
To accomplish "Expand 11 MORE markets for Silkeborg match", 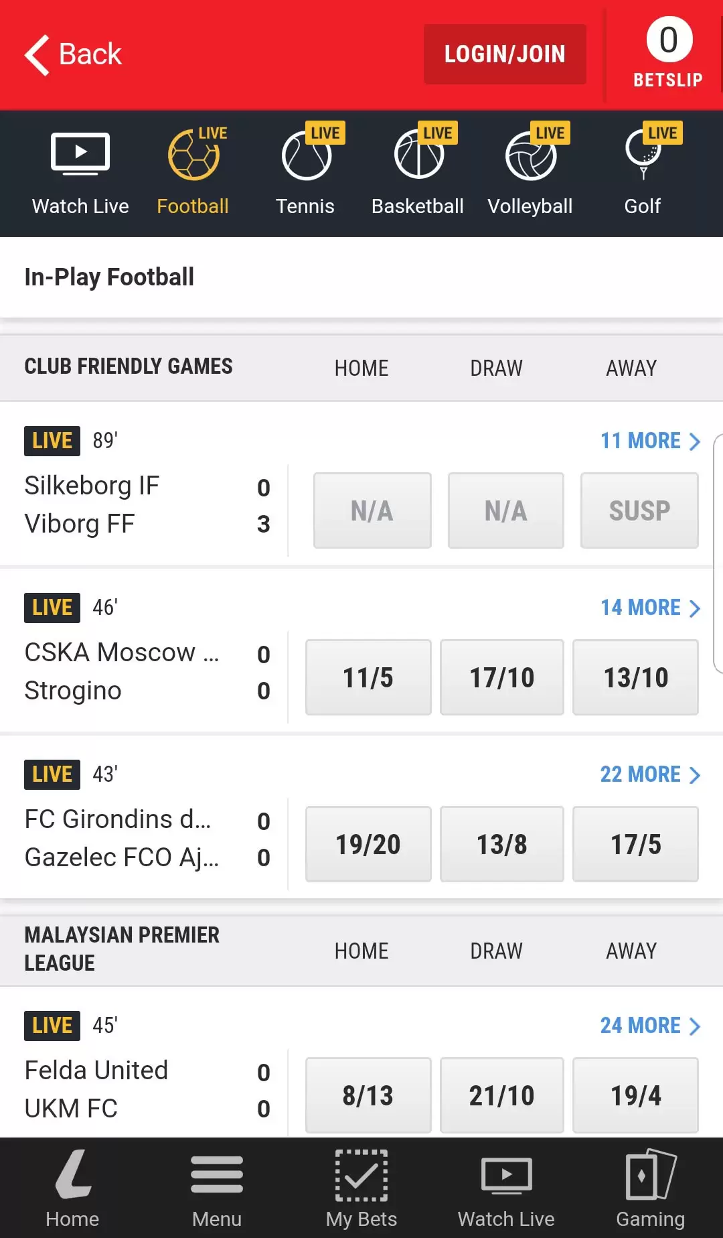I will coord(650,441).
